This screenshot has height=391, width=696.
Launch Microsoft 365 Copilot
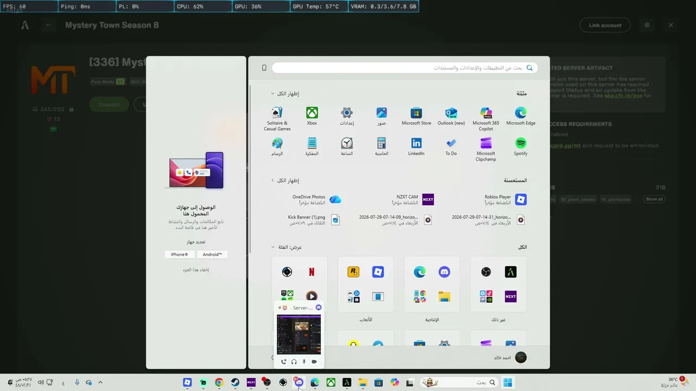[x=486, y=118]
